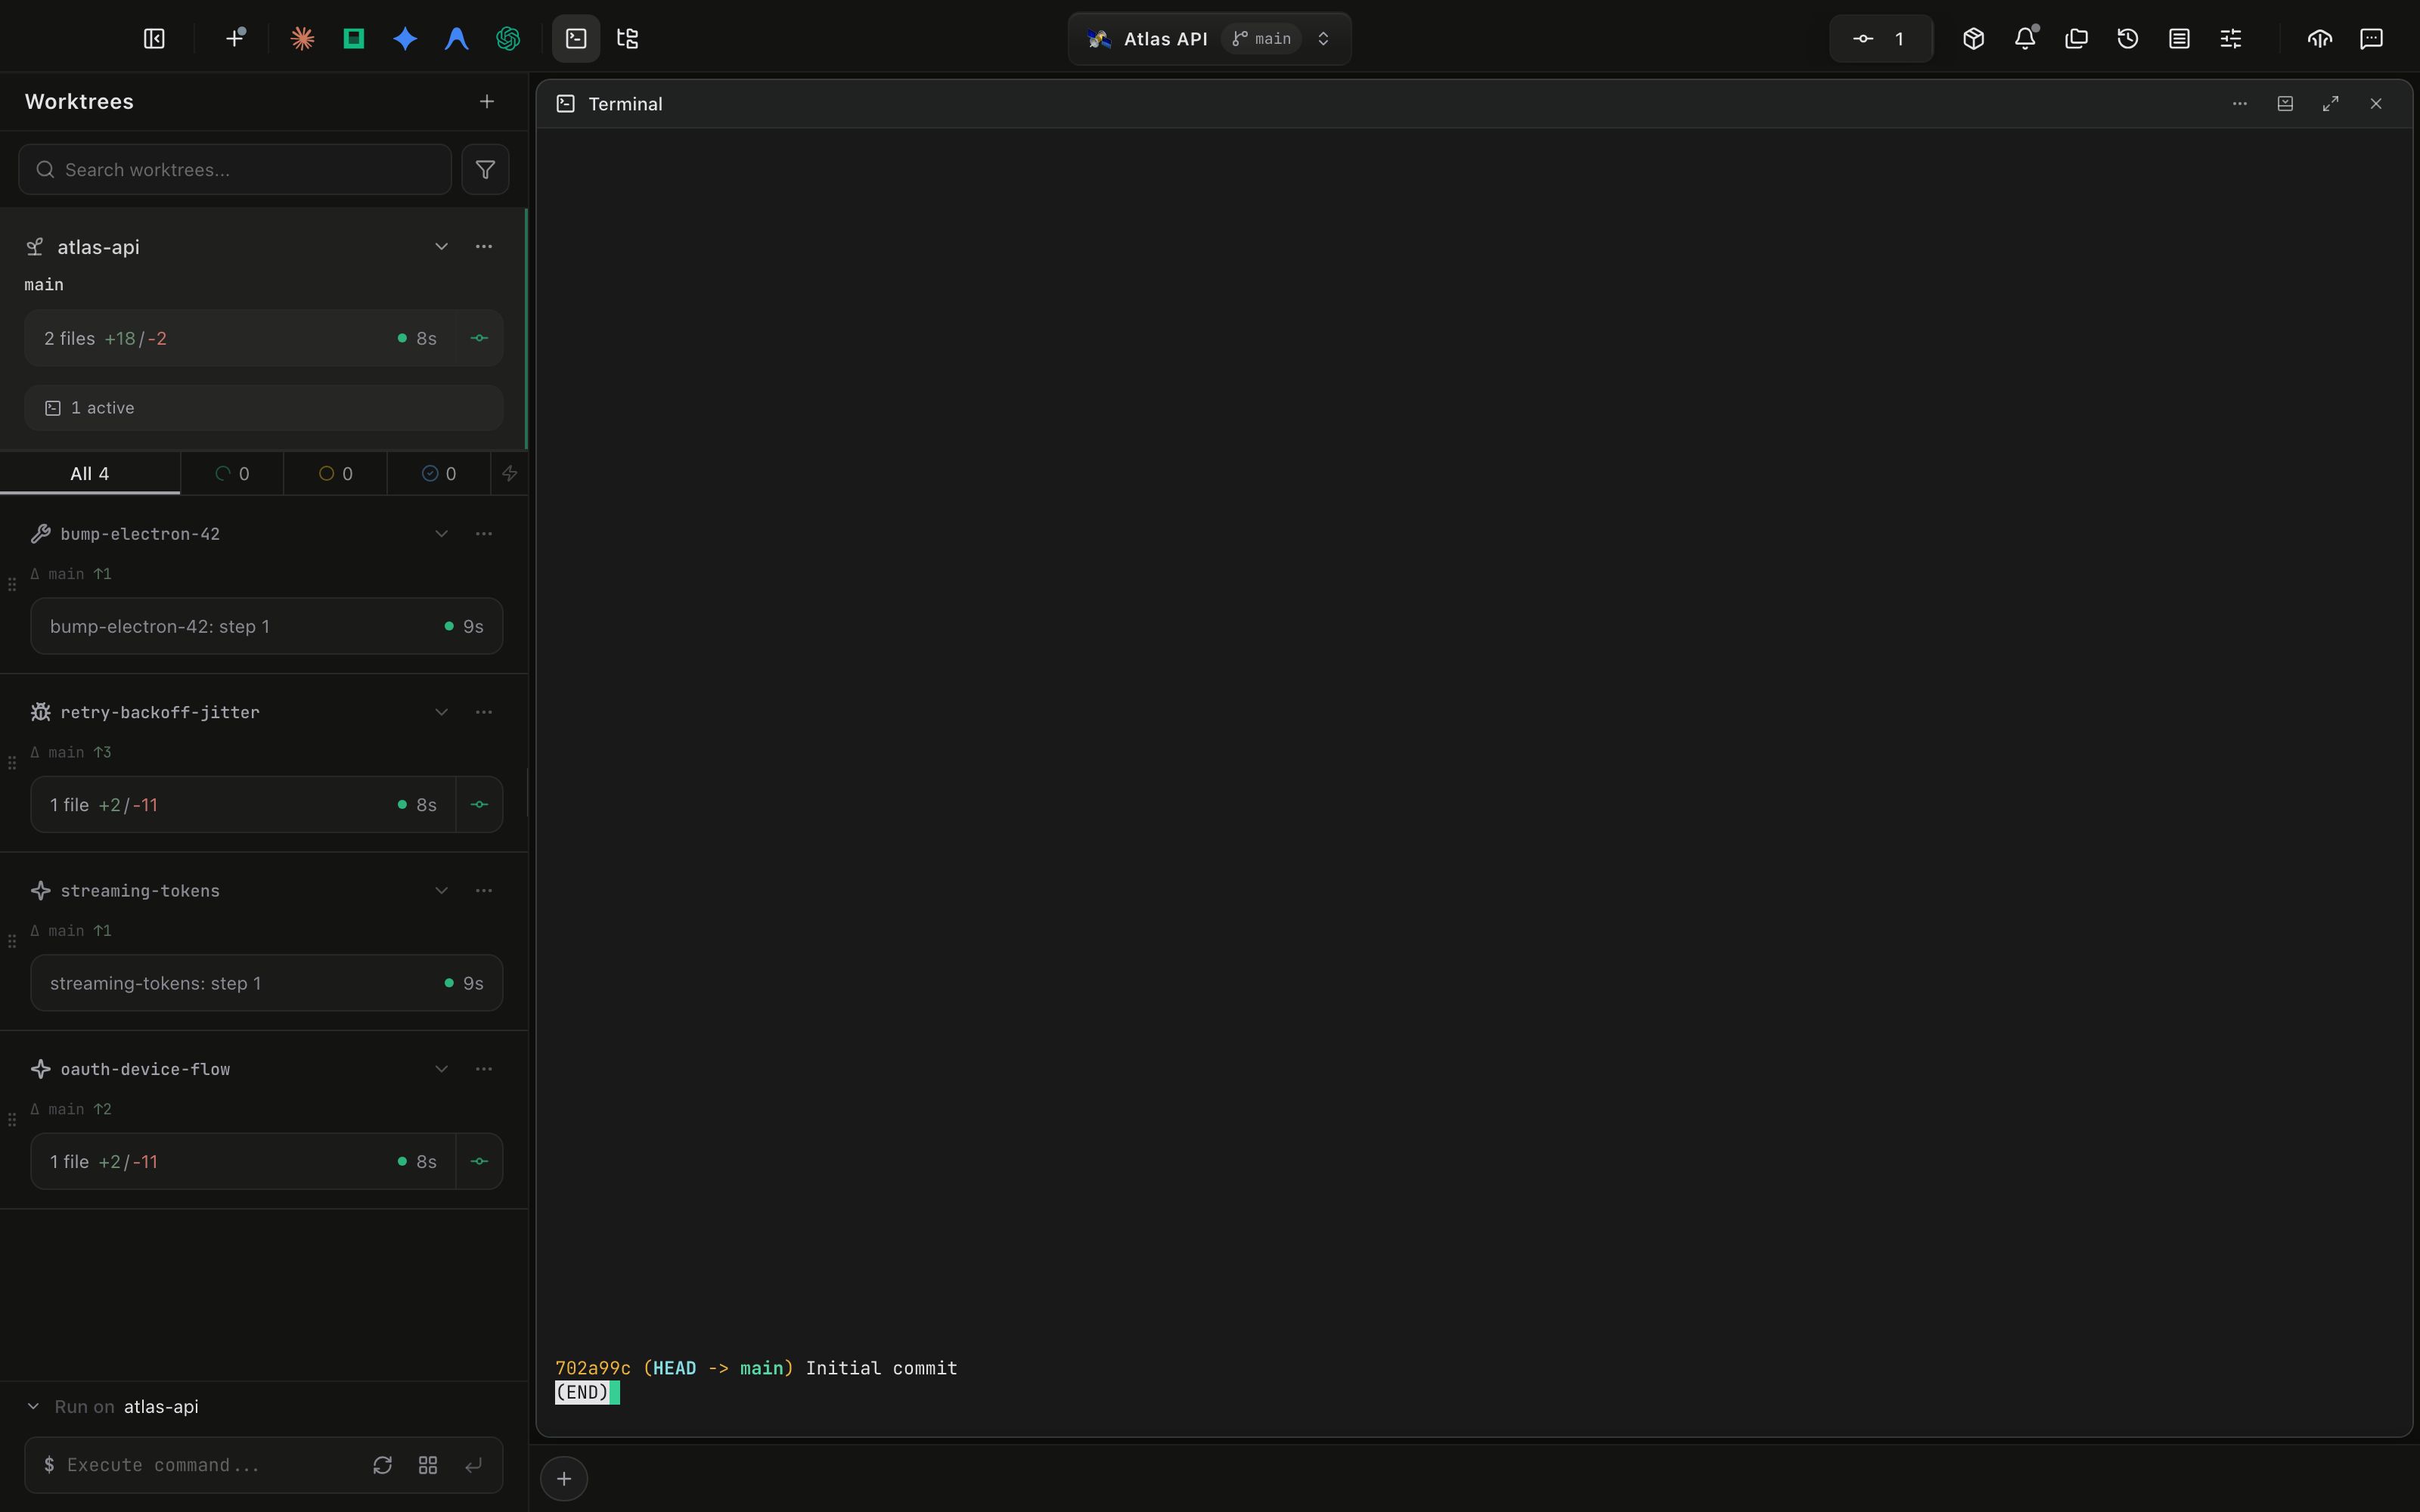Open the green square agent icon
The width and height of the screenshot is (2420, 1512).
pyautogui.click(x=353, y=39)
